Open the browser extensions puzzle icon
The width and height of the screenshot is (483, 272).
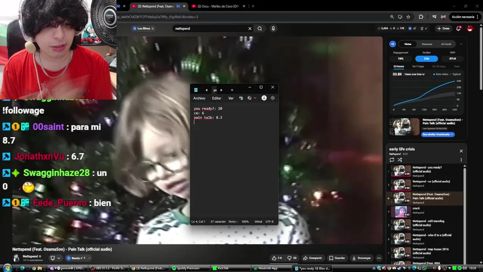pos(421,17)
